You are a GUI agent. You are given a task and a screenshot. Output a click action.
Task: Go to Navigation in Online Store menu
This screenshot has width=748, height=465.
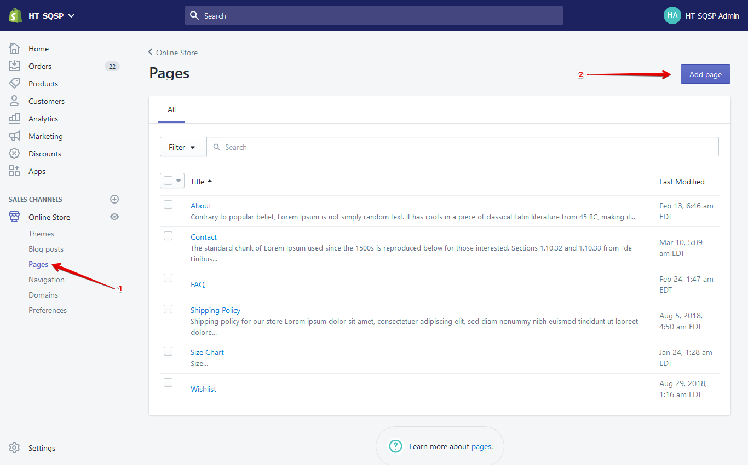coord(47,280)
